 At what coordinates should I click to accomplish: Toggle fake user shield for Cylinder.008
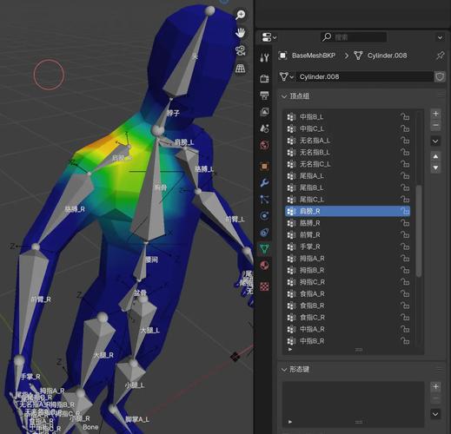tap(440, 76)
